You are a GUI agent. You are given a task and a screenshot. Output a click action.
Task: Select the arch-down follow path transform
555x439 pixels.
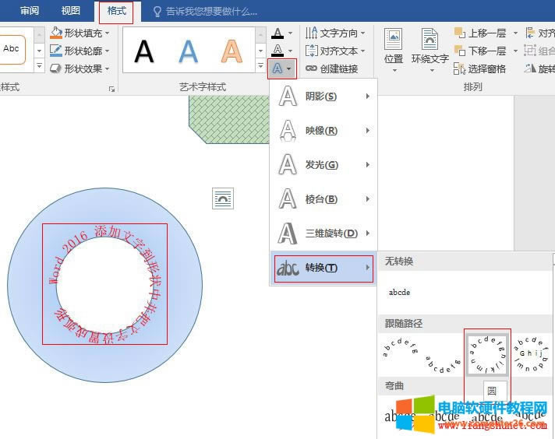[444, 363]
